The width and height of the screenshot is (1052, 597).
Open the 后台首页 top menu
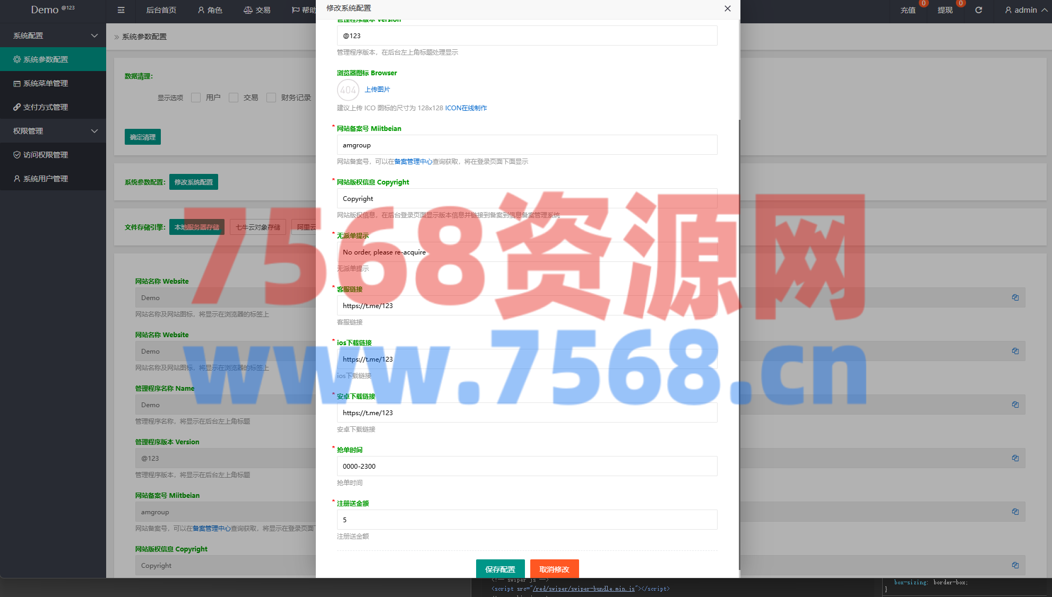point(161,10)
